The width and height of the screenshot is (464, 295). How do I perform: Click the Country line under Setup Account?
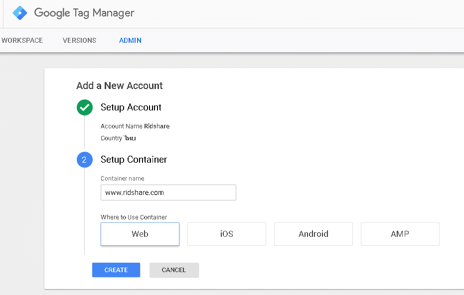[x=118, y=138]
